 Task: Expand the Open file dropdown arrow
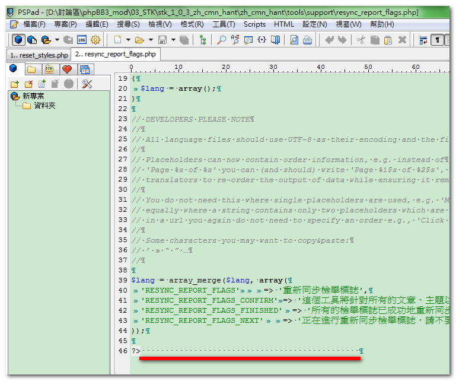coord(150,40)
